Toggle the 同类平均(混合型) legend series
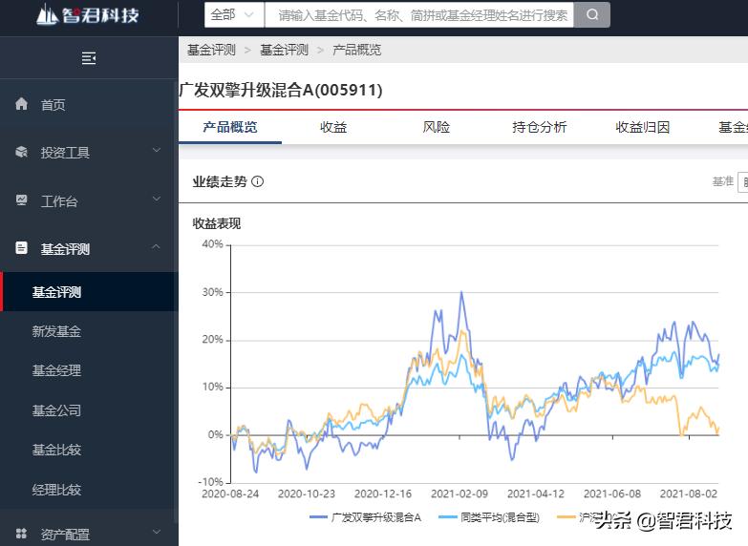The image size is (748, 546). point(489,517)
